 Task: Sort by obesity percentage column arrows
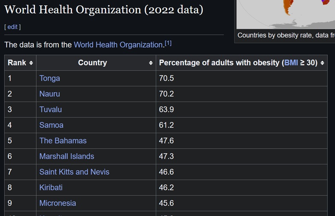322,63
